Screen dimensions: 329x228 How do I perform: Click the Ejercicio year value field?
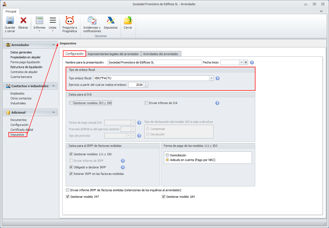tap(136, 85)
